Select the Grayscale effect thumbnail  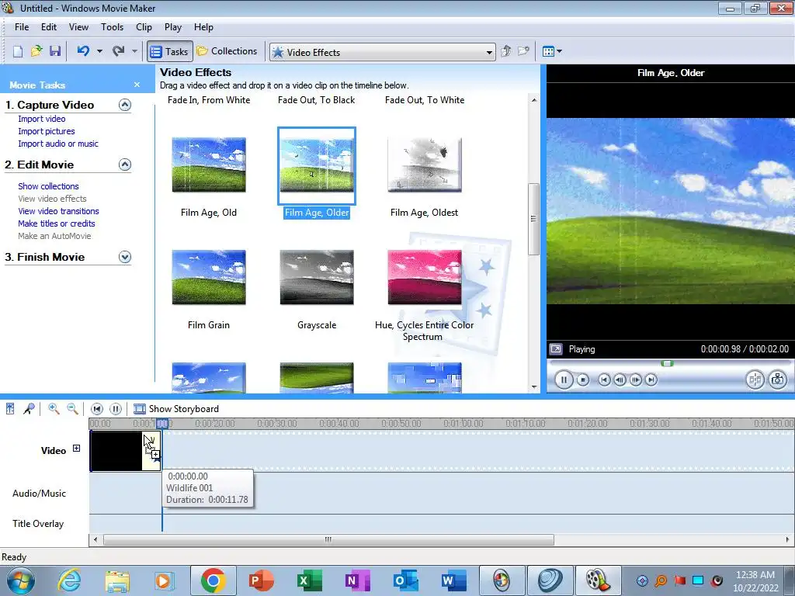317,277
